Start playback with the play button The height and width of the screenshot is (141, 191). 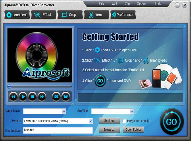[23, 97]
